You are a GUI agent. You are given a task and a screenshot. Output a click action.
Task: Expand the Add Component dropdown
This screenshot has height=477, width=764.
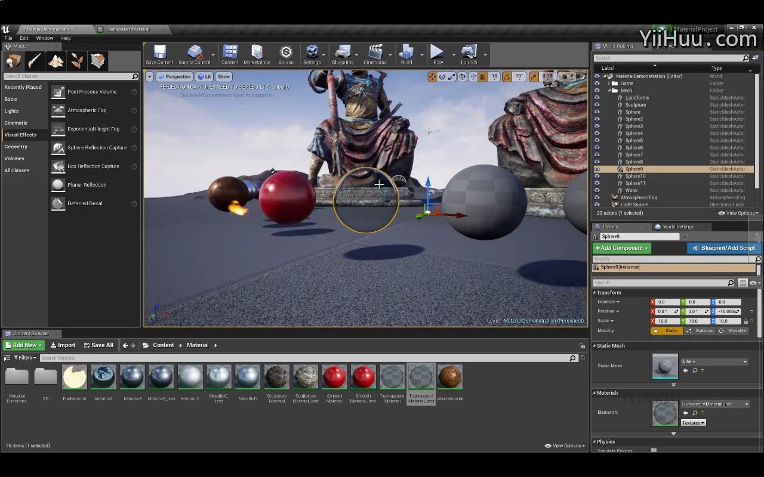pyautogui.click(x=621, y=248)
